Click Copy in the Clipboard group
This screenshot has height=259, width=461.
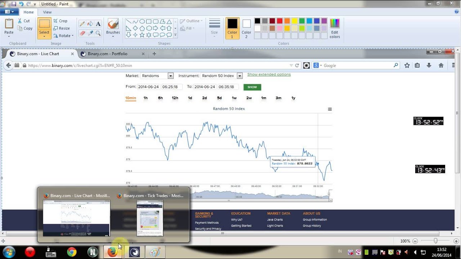pyautogui.click(x=25, y=28)
